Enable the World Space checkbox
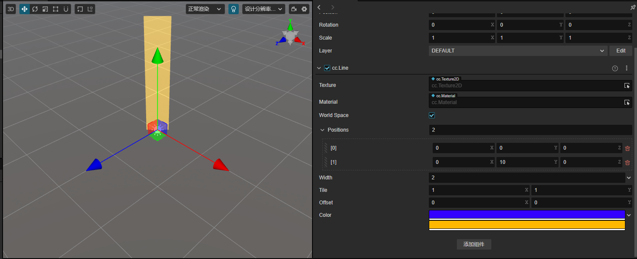Image resolution: width=637 pixels, height=259 pixels. click(x=431, y=115)
